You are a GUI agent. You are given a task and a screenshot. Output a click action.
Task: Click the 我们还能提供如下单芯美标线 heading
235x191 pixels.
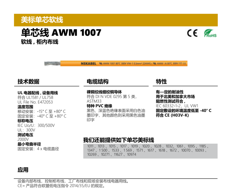(119, 140)
